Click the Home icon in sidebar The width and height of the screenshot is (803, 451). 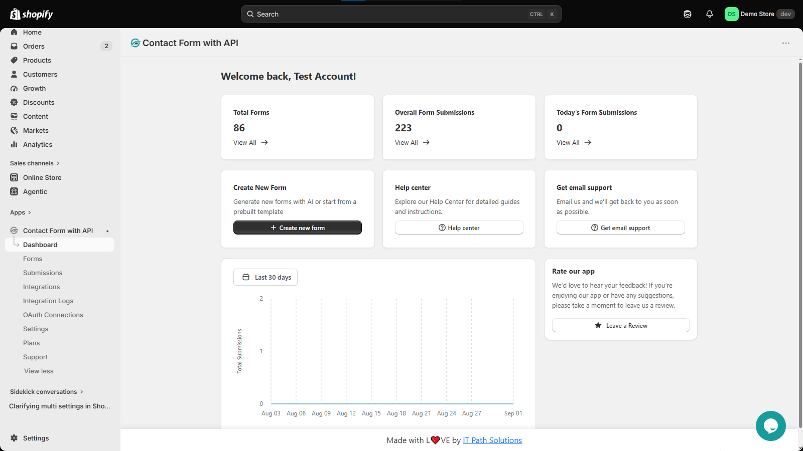click(x=14, y=32)
